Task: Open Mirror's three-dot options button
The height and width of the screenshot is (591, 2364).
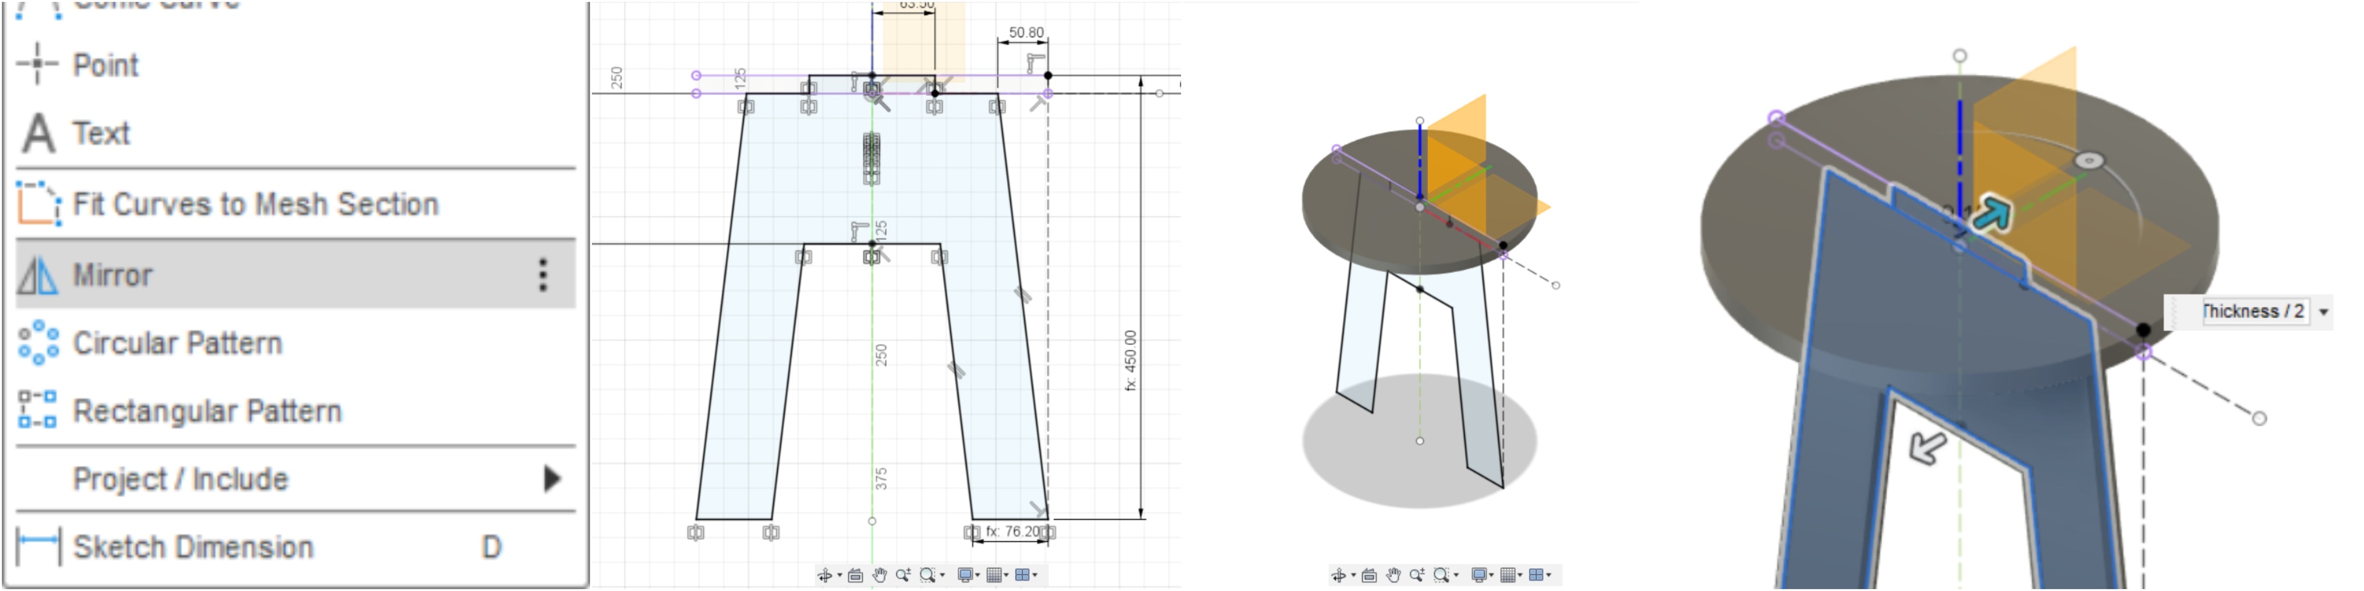Action: click(x=543, y=274)
